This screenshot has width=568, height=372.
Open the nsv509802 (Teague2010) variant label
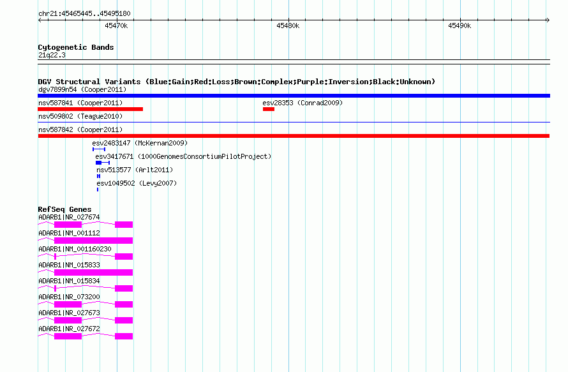coord(80,116)
